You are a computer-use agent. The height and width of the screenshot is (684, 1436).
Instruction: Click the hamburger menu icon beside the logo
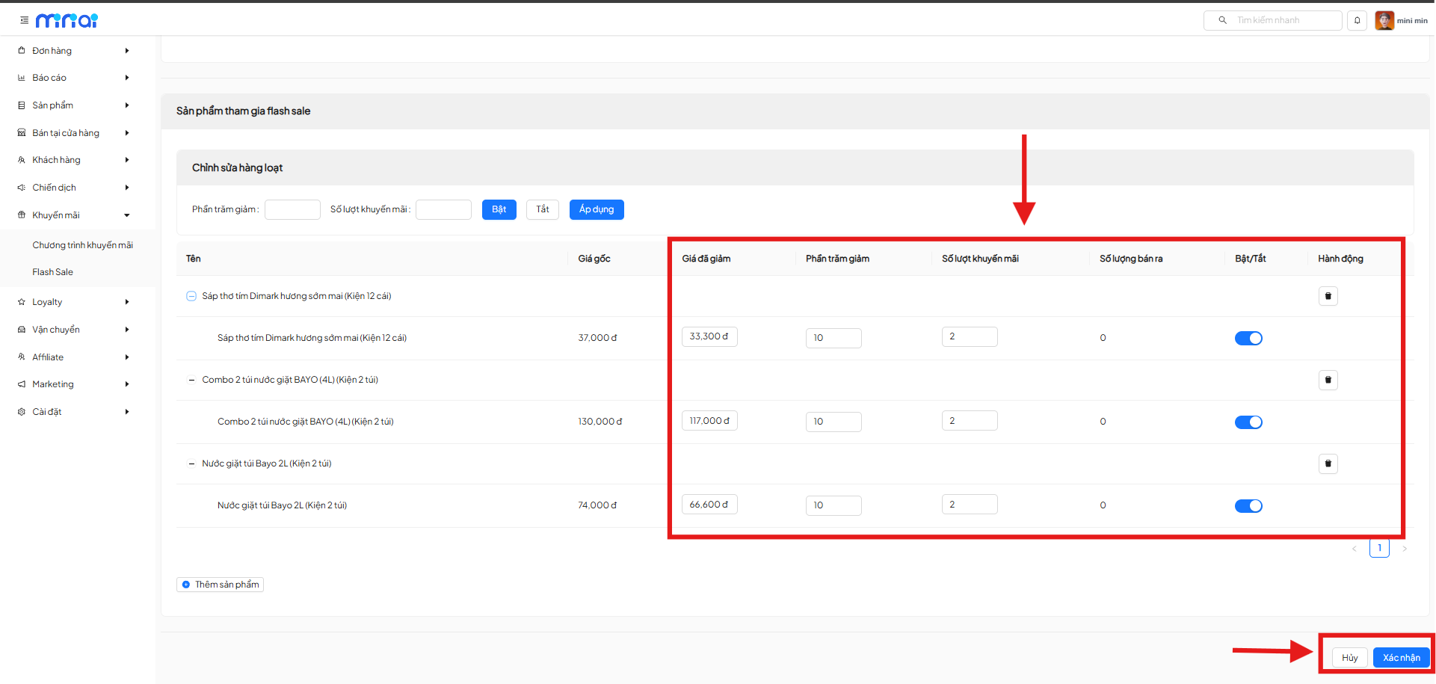click(24, 20)
